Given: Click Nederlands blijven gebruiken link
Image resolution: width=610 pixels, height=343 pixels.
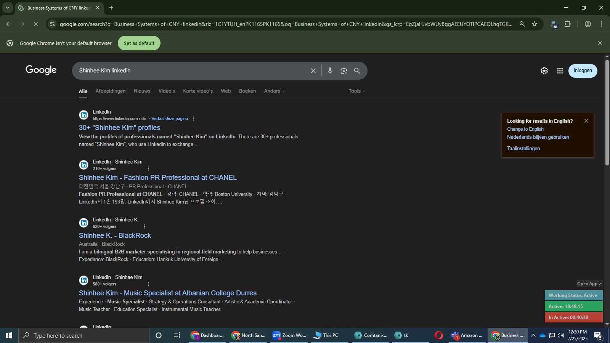Looking at the screenshot, I should [538, 137].
